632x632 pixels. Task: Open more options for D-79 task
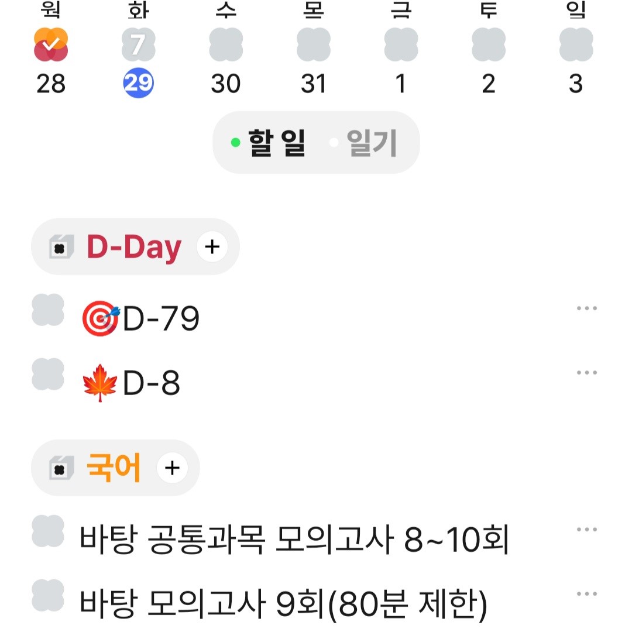pyautogui.click(x=586, y=308)
